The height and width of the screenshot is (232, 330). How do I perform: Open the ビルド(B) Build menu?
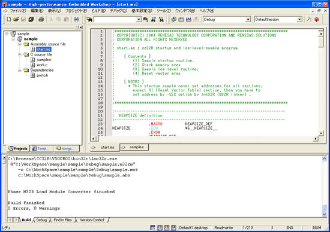(x=98, y=11)
